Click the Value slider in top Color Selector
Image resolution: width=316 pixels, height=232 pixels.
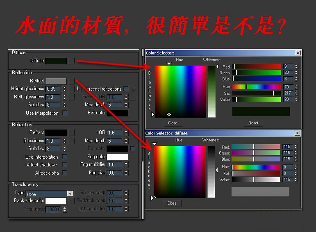coord(257,99)
